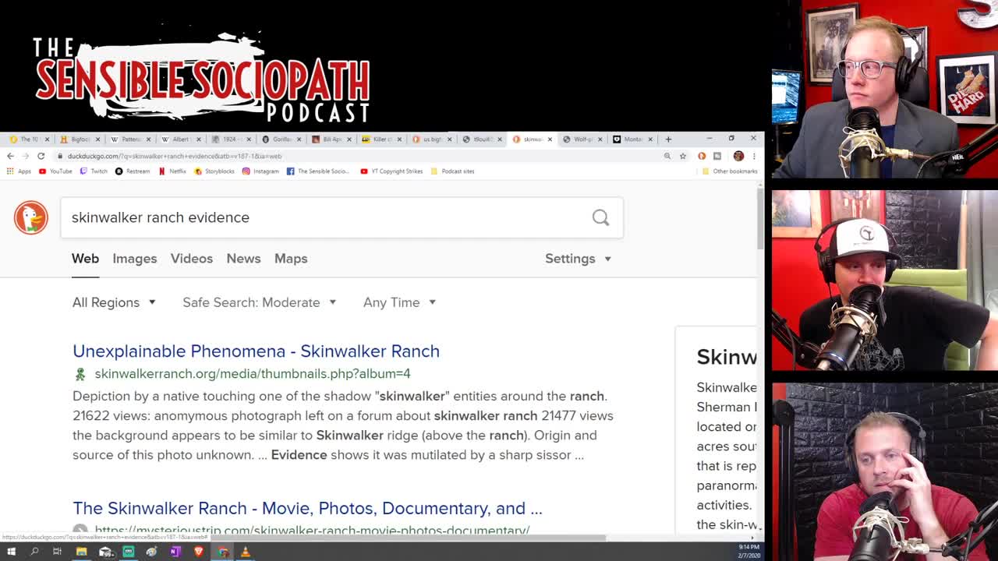The height and width of the screenshot is (561, 998).
Task: Switch to the Maps tab
Action: [x=291, y=259]
